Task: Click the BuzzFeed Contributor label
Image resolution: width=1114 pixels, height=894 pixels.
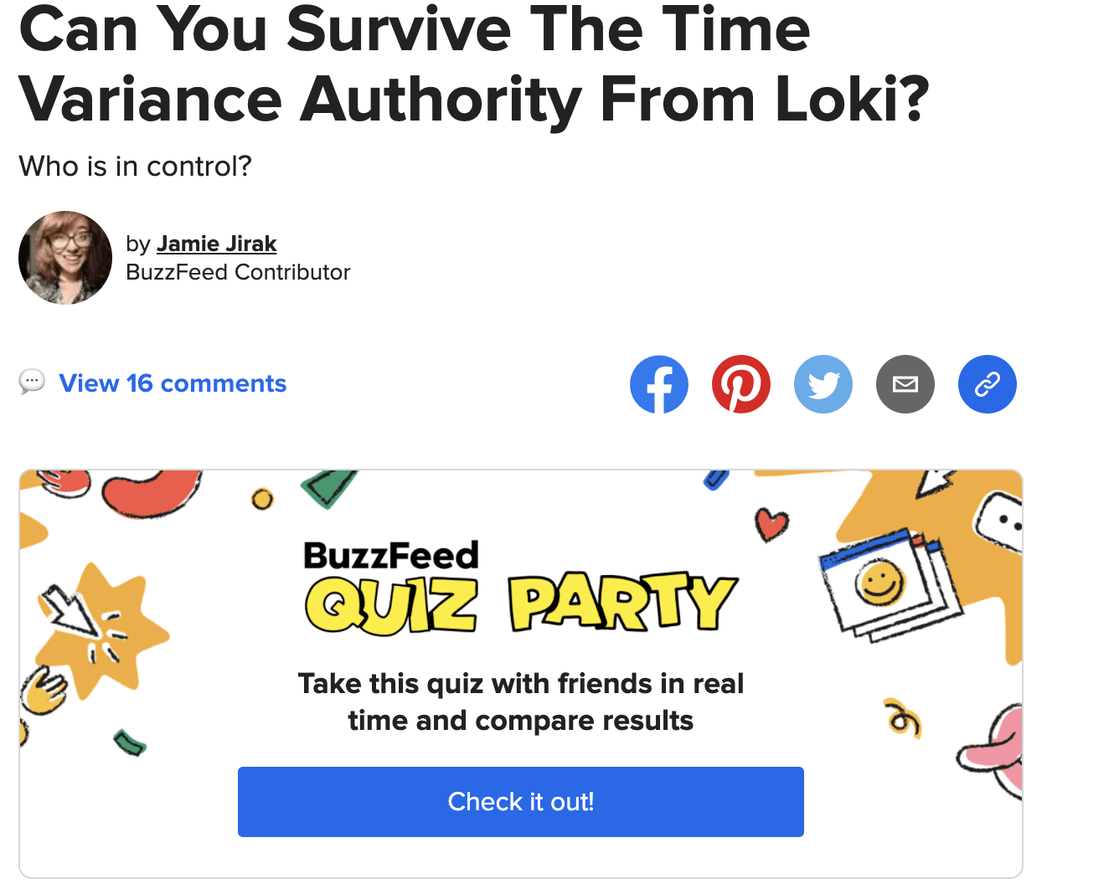Action: [x=238, y=271]
